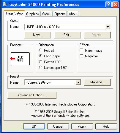This screenshot has height=133, width=120.
Task: Click the Seagull Scientific copyright line
Action: (x=61, y=112)
